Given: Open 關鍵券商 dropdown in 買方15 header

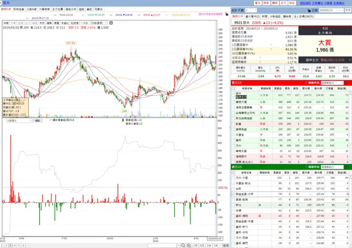Looking at the screenshot, I should (332, 83).
